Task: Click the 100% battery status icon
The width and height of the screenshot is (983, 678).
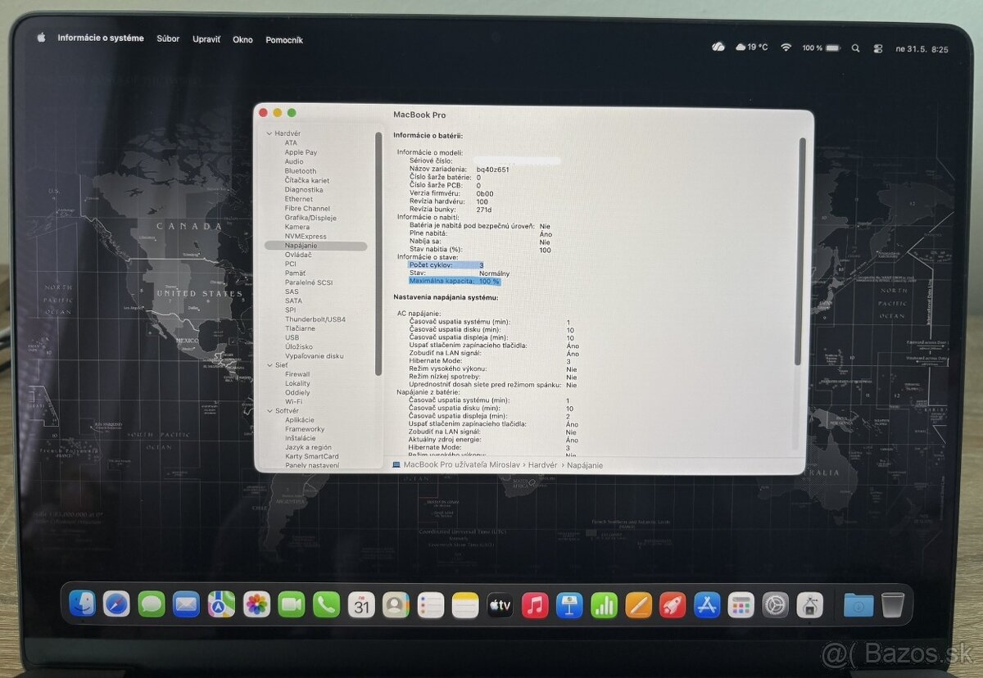Action: tap(821, 48)
